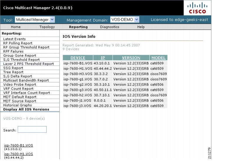Viewport: 230px width, 166px height.
Task: Click the Report Generated timestamp text
Action: pyautogui.click(x=101, y=45)
